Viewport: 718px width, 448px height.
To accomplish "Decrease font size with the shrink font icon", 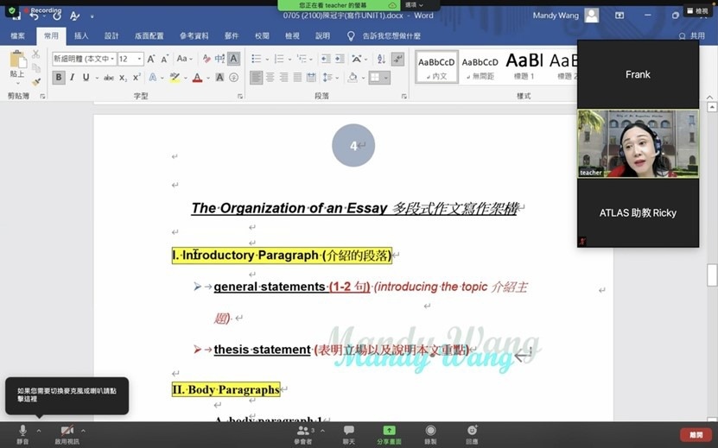I will coord(164,59).
